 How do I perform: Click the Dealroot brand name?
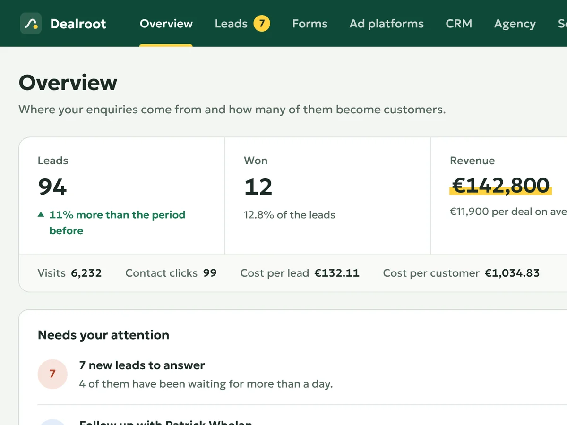click(x=78, y=24)
